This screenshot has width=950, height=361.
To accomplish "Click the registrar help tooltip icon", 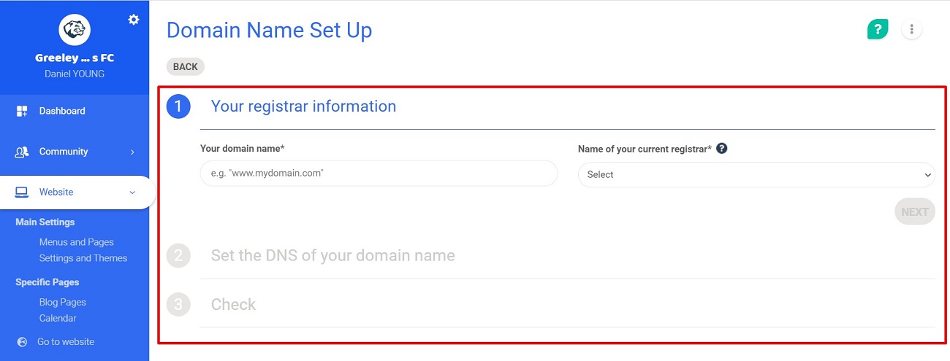I will pyautogui.click(x=722, y=148).
